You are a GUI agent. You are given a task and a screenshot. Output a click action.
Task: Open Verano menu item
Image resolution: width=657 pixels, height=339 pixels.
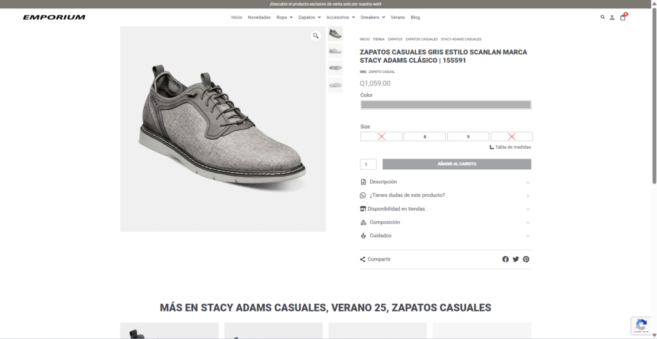click(x=398, y=17)
